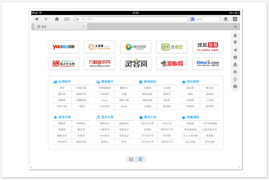Screen dimensions: 269x180
Task: Open the Tencent Video 腾讯视频 tile
Action: point(135,47)
